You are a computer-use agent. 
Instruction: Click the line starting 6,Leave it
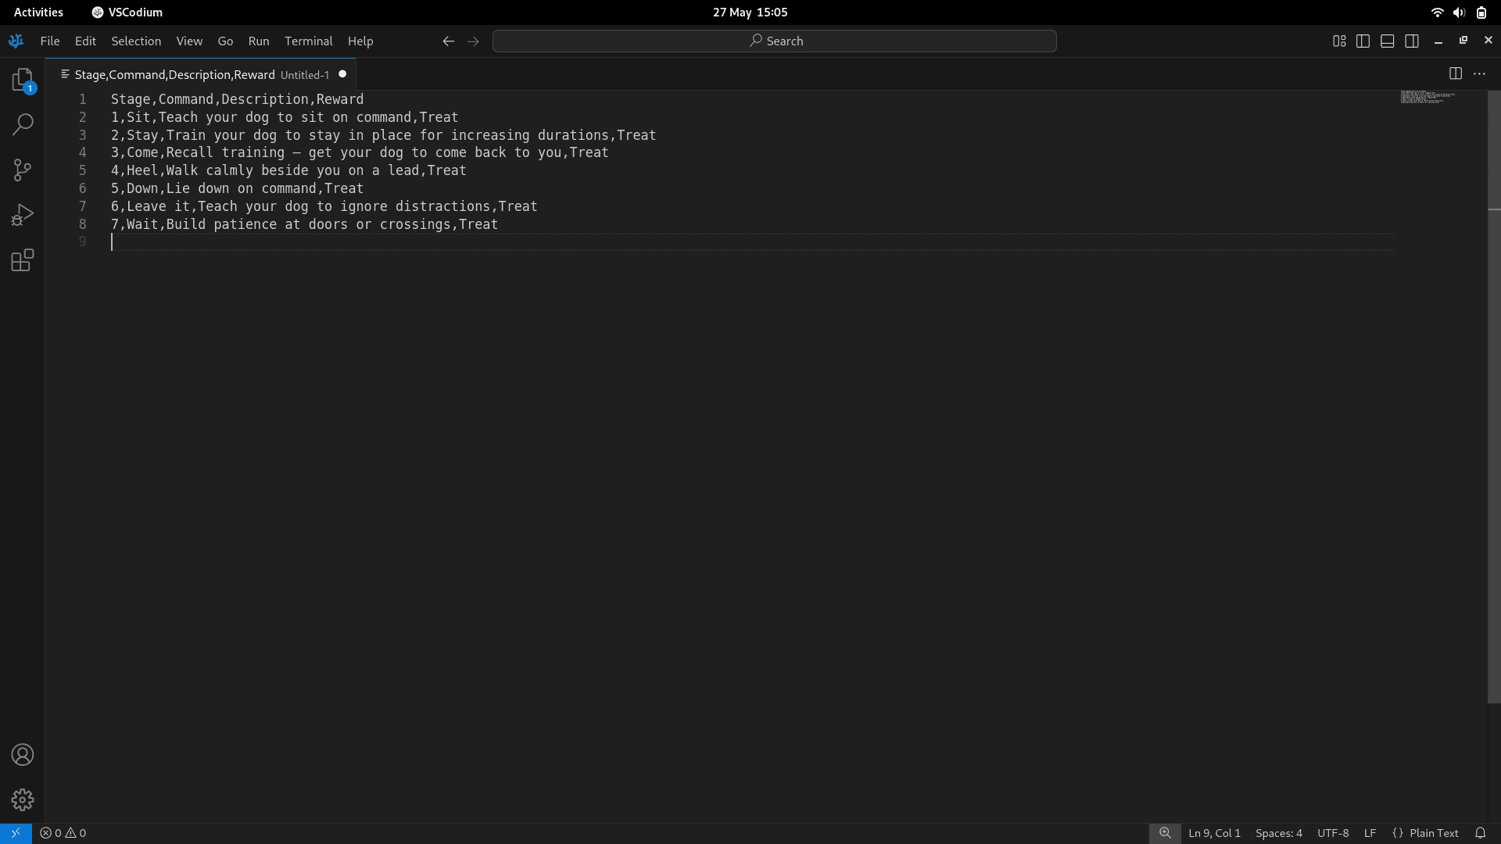tap(324, 206)
